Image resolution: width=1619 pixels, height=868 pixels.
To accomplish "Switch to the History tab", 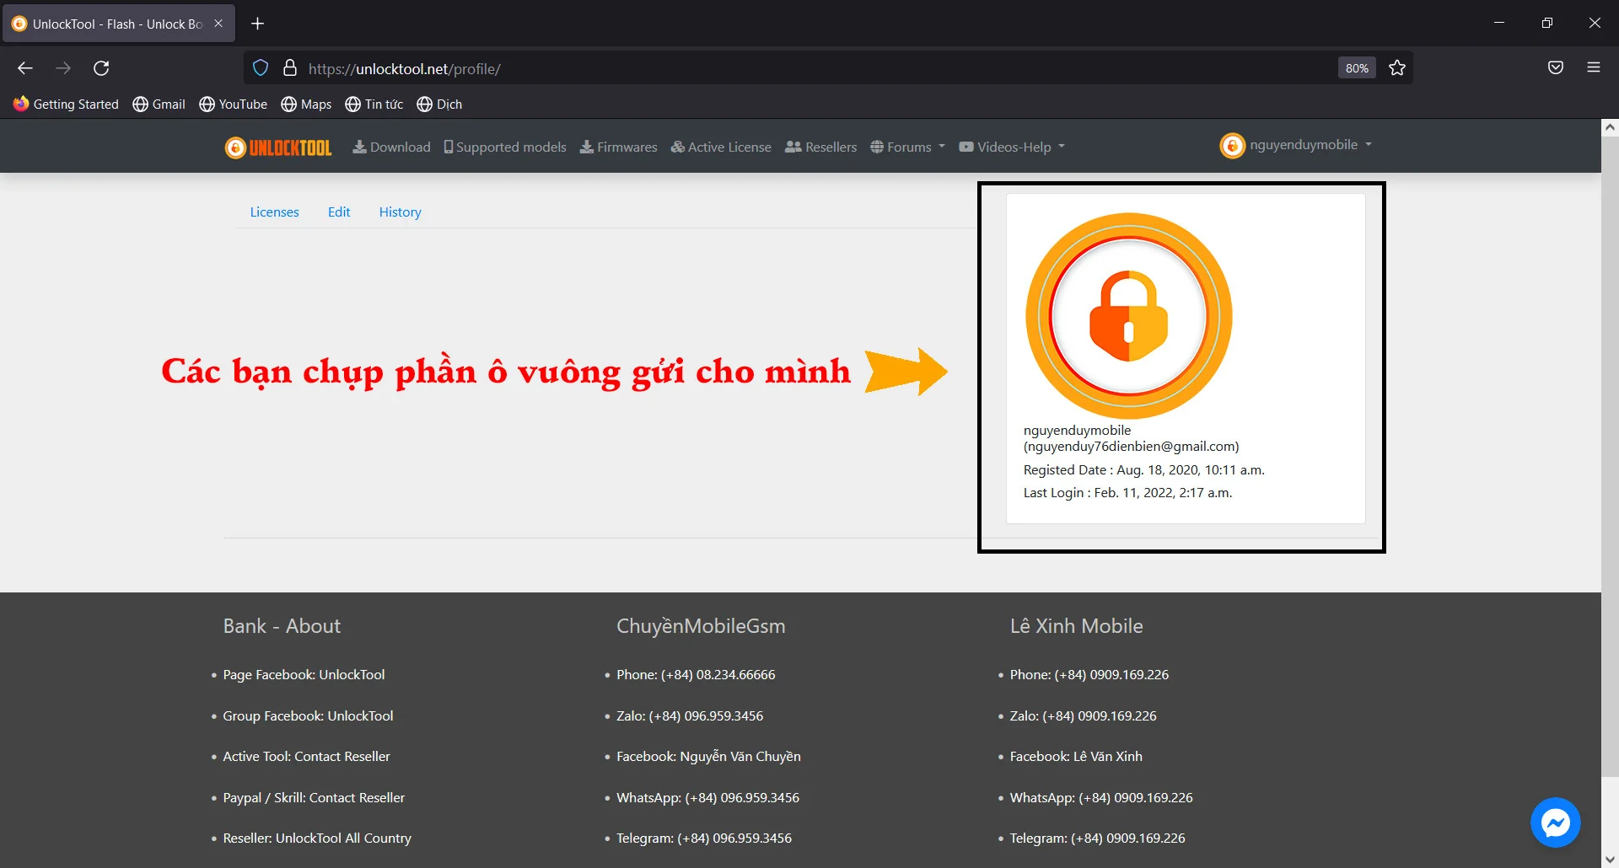I will (400, 212).
